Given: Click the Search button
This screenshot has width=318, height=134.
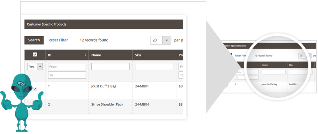Looking at the screenshot, I should pyautogui.click(x=34, y=40).
